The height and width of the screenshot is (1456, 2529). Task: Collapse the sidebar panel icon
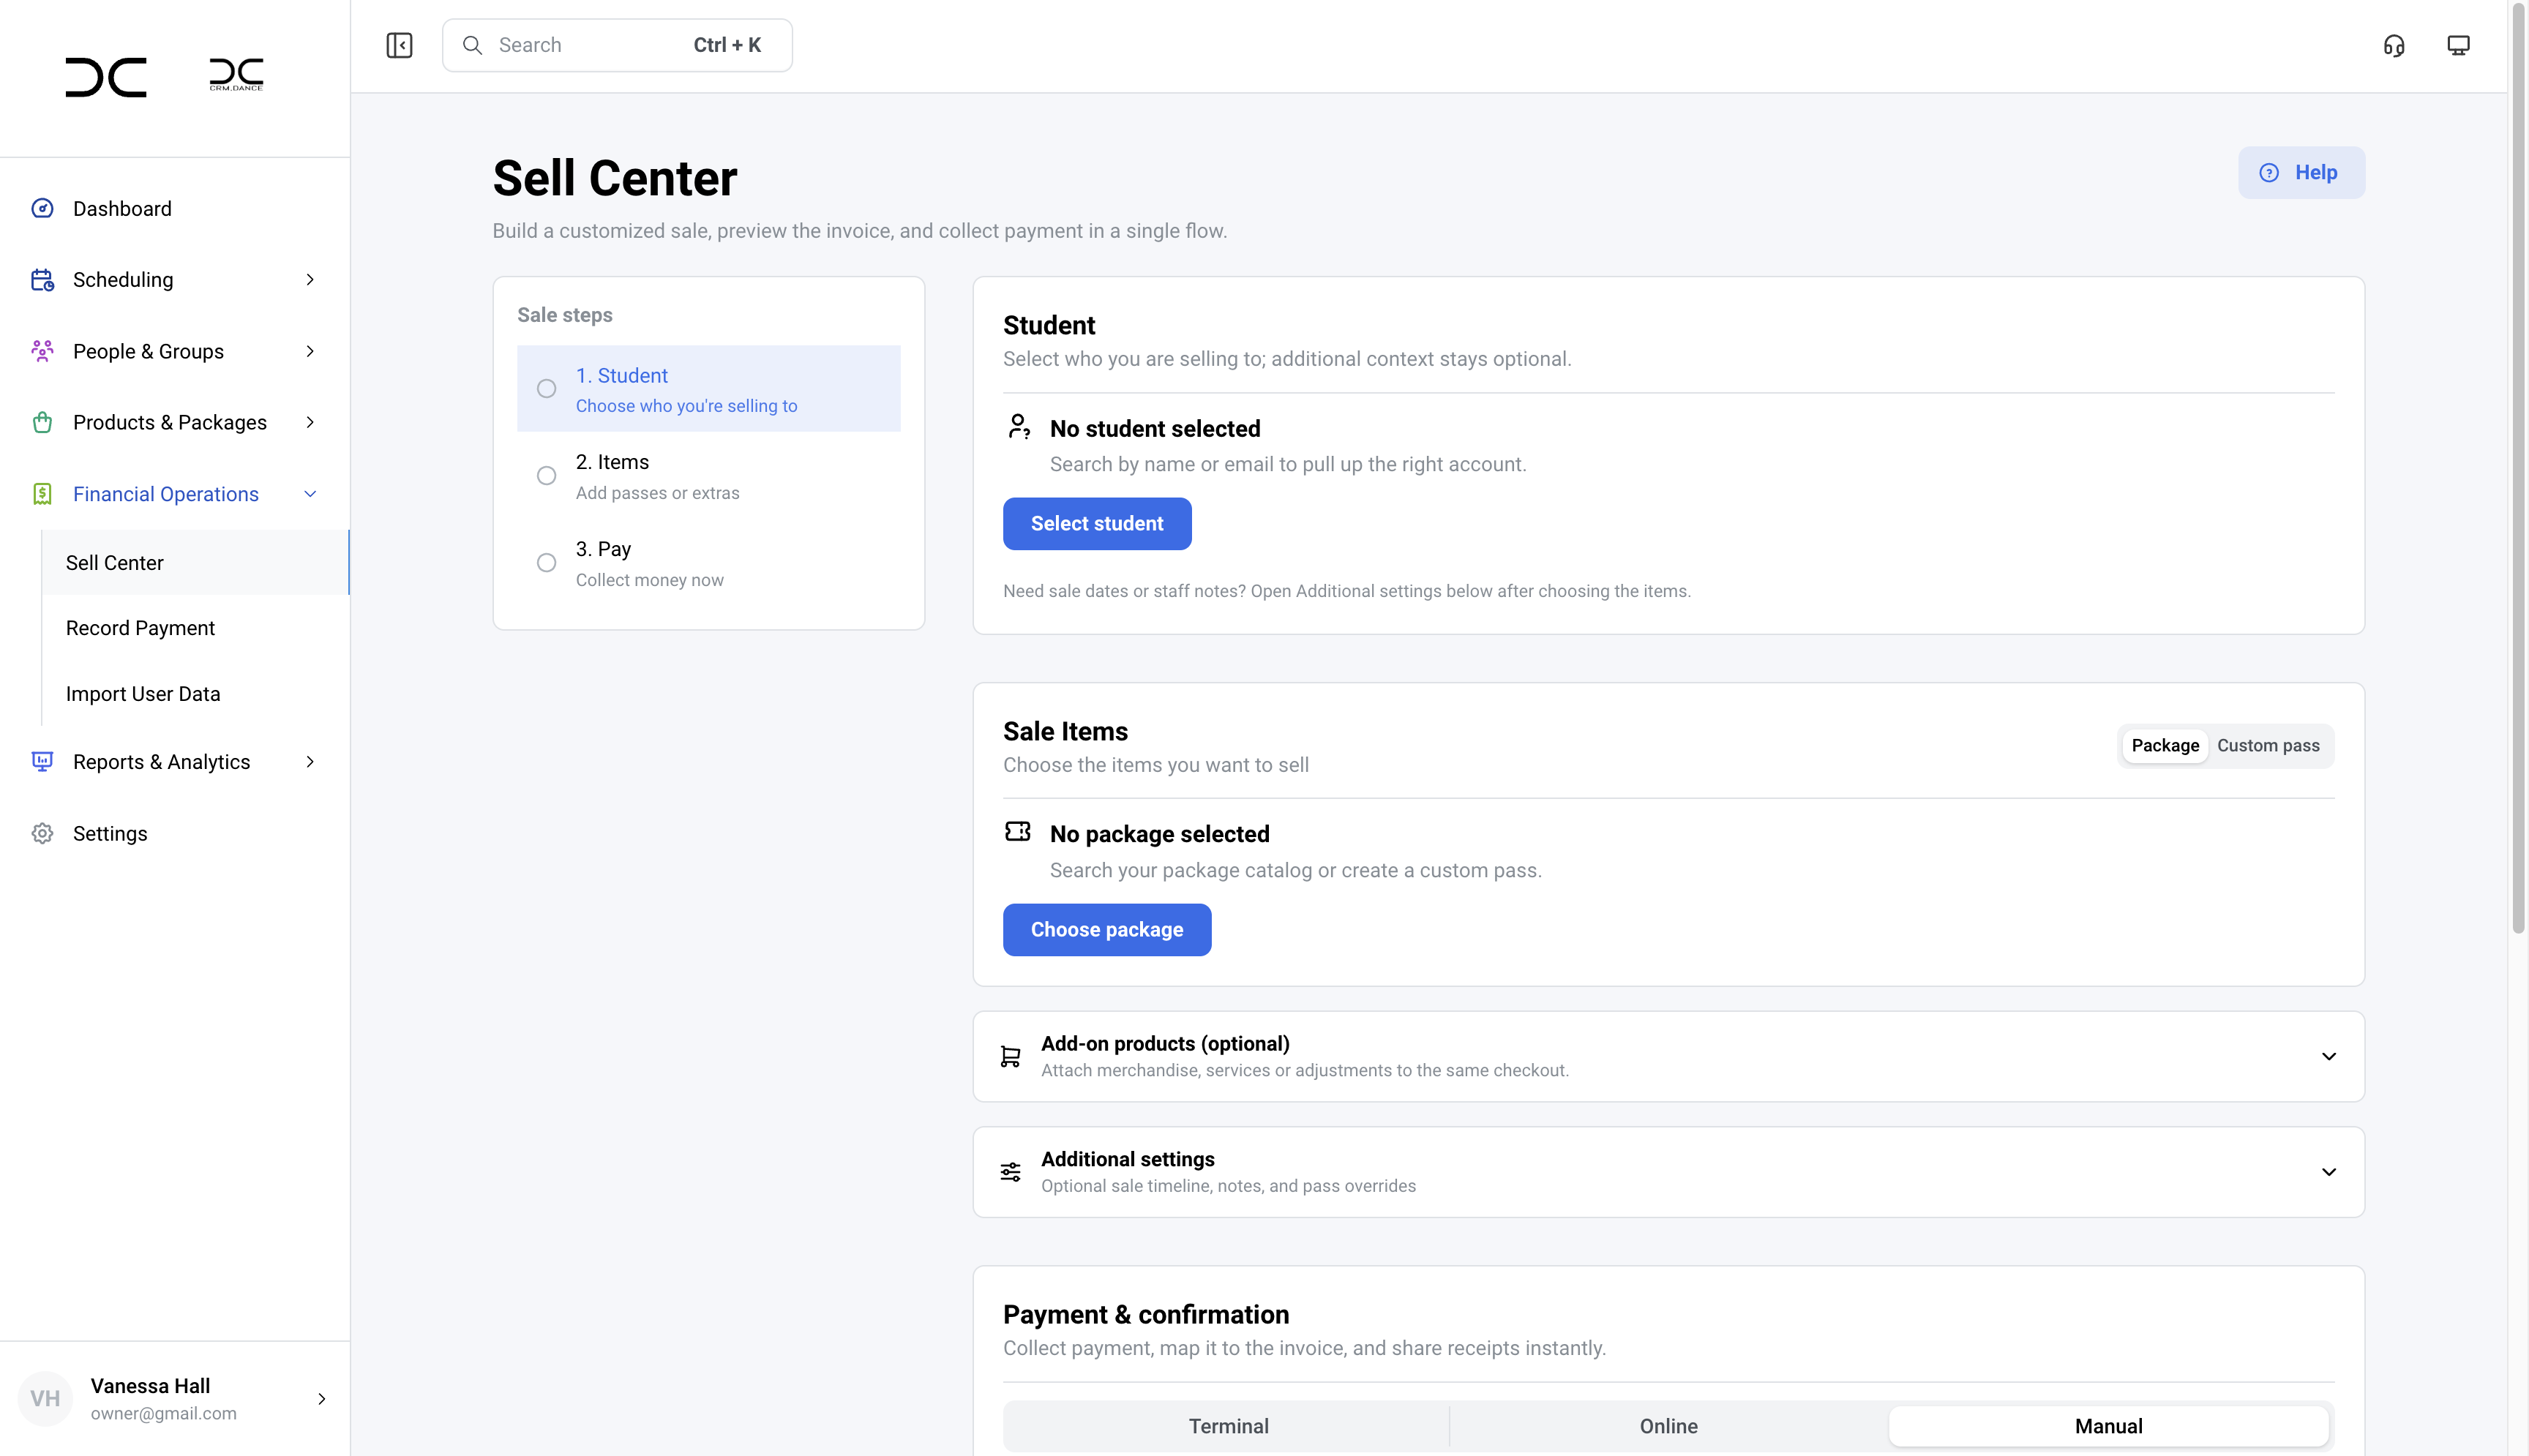coord(399,45)
